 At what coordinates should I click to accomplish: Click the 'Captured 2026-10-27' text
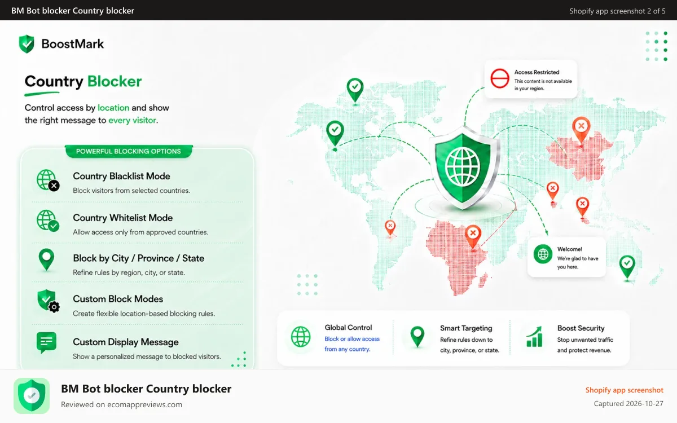coord(628,404)
